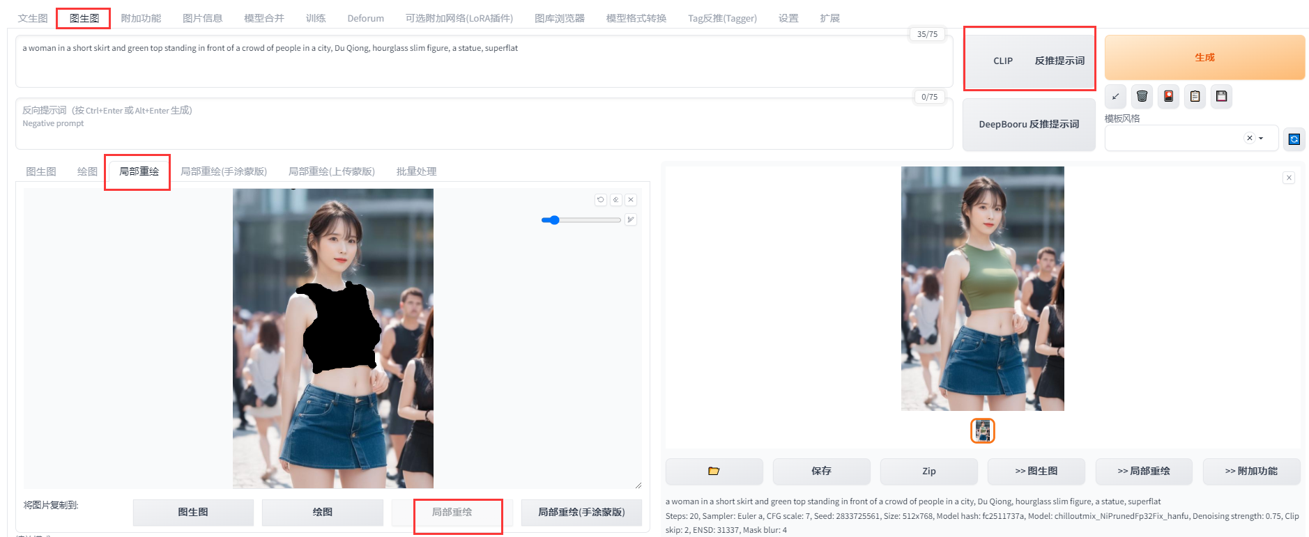
Task: Select 局部重绘(上传蒙版) sub-tab
Action: point(332,171)
